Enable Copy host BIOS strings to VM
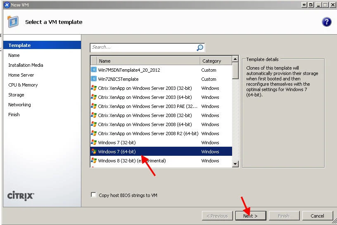Screen dimensions: 337x225 pyautogui.click(x=93, y=195)
